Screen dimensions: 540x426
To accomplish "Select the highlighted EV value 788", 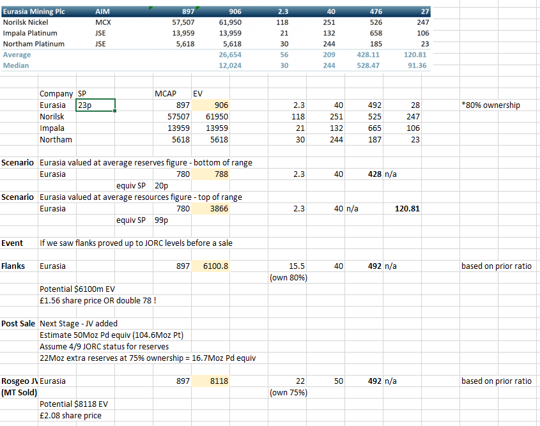I will (x=210, y=174).
